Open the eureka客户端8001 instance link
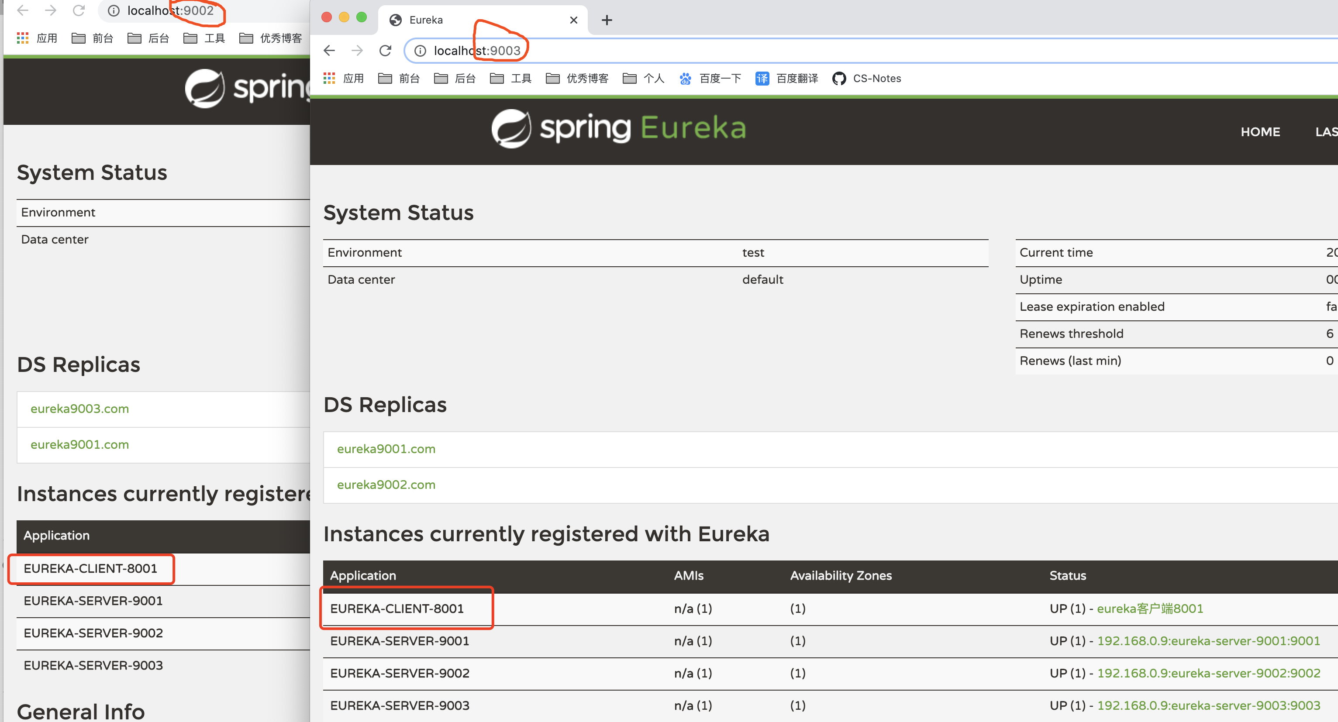 (x=1149, y=609)
